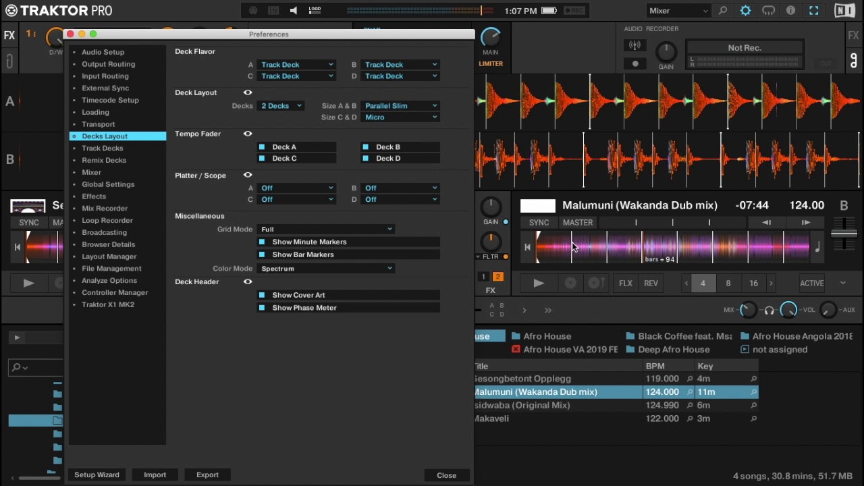Open the right FX panel tab
This screenshot has height=486, width=864.
click(x=854, y=36)
